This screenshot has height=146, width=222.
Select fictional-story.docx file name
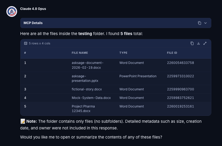pyautogui.click(x=87, y=89)
